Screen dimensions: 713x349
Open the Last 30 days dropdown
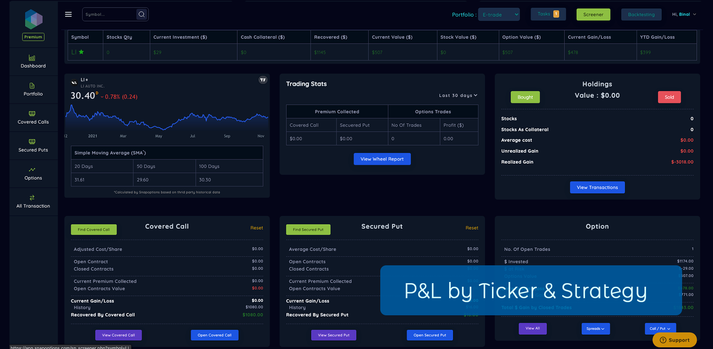pyautogui.click(x=458, y=96)
